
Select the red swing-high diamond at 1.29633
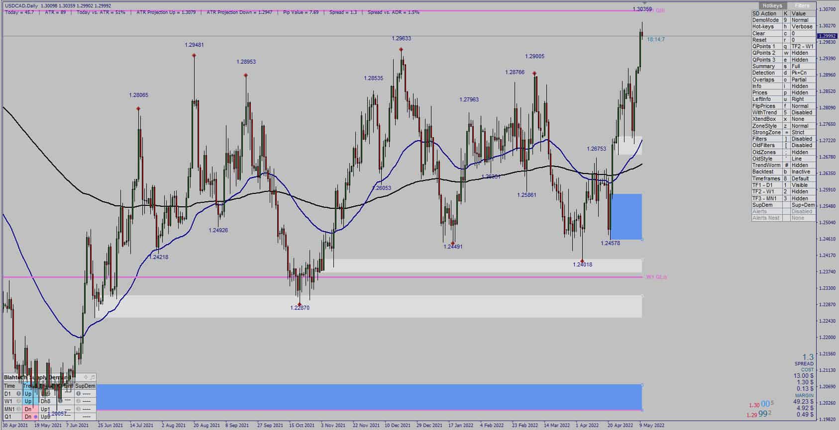[401, 50]
